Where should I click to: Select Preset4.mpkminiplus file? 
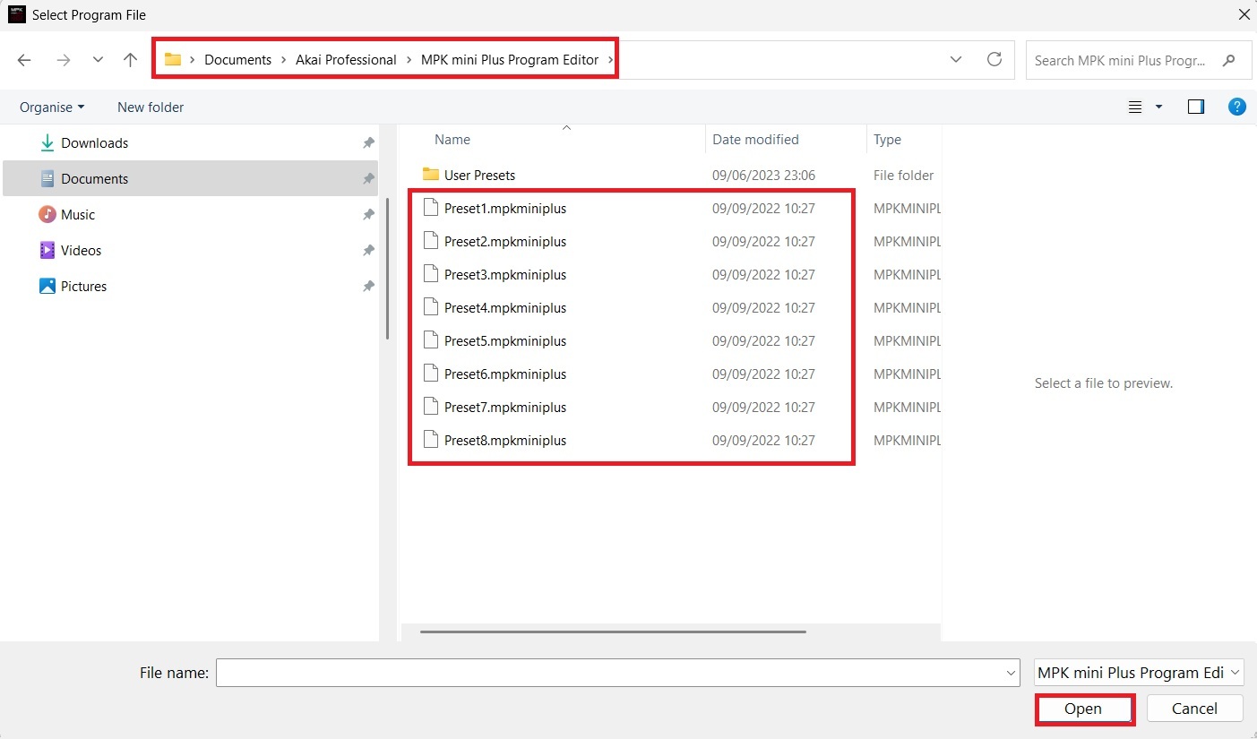click(505, 307)
